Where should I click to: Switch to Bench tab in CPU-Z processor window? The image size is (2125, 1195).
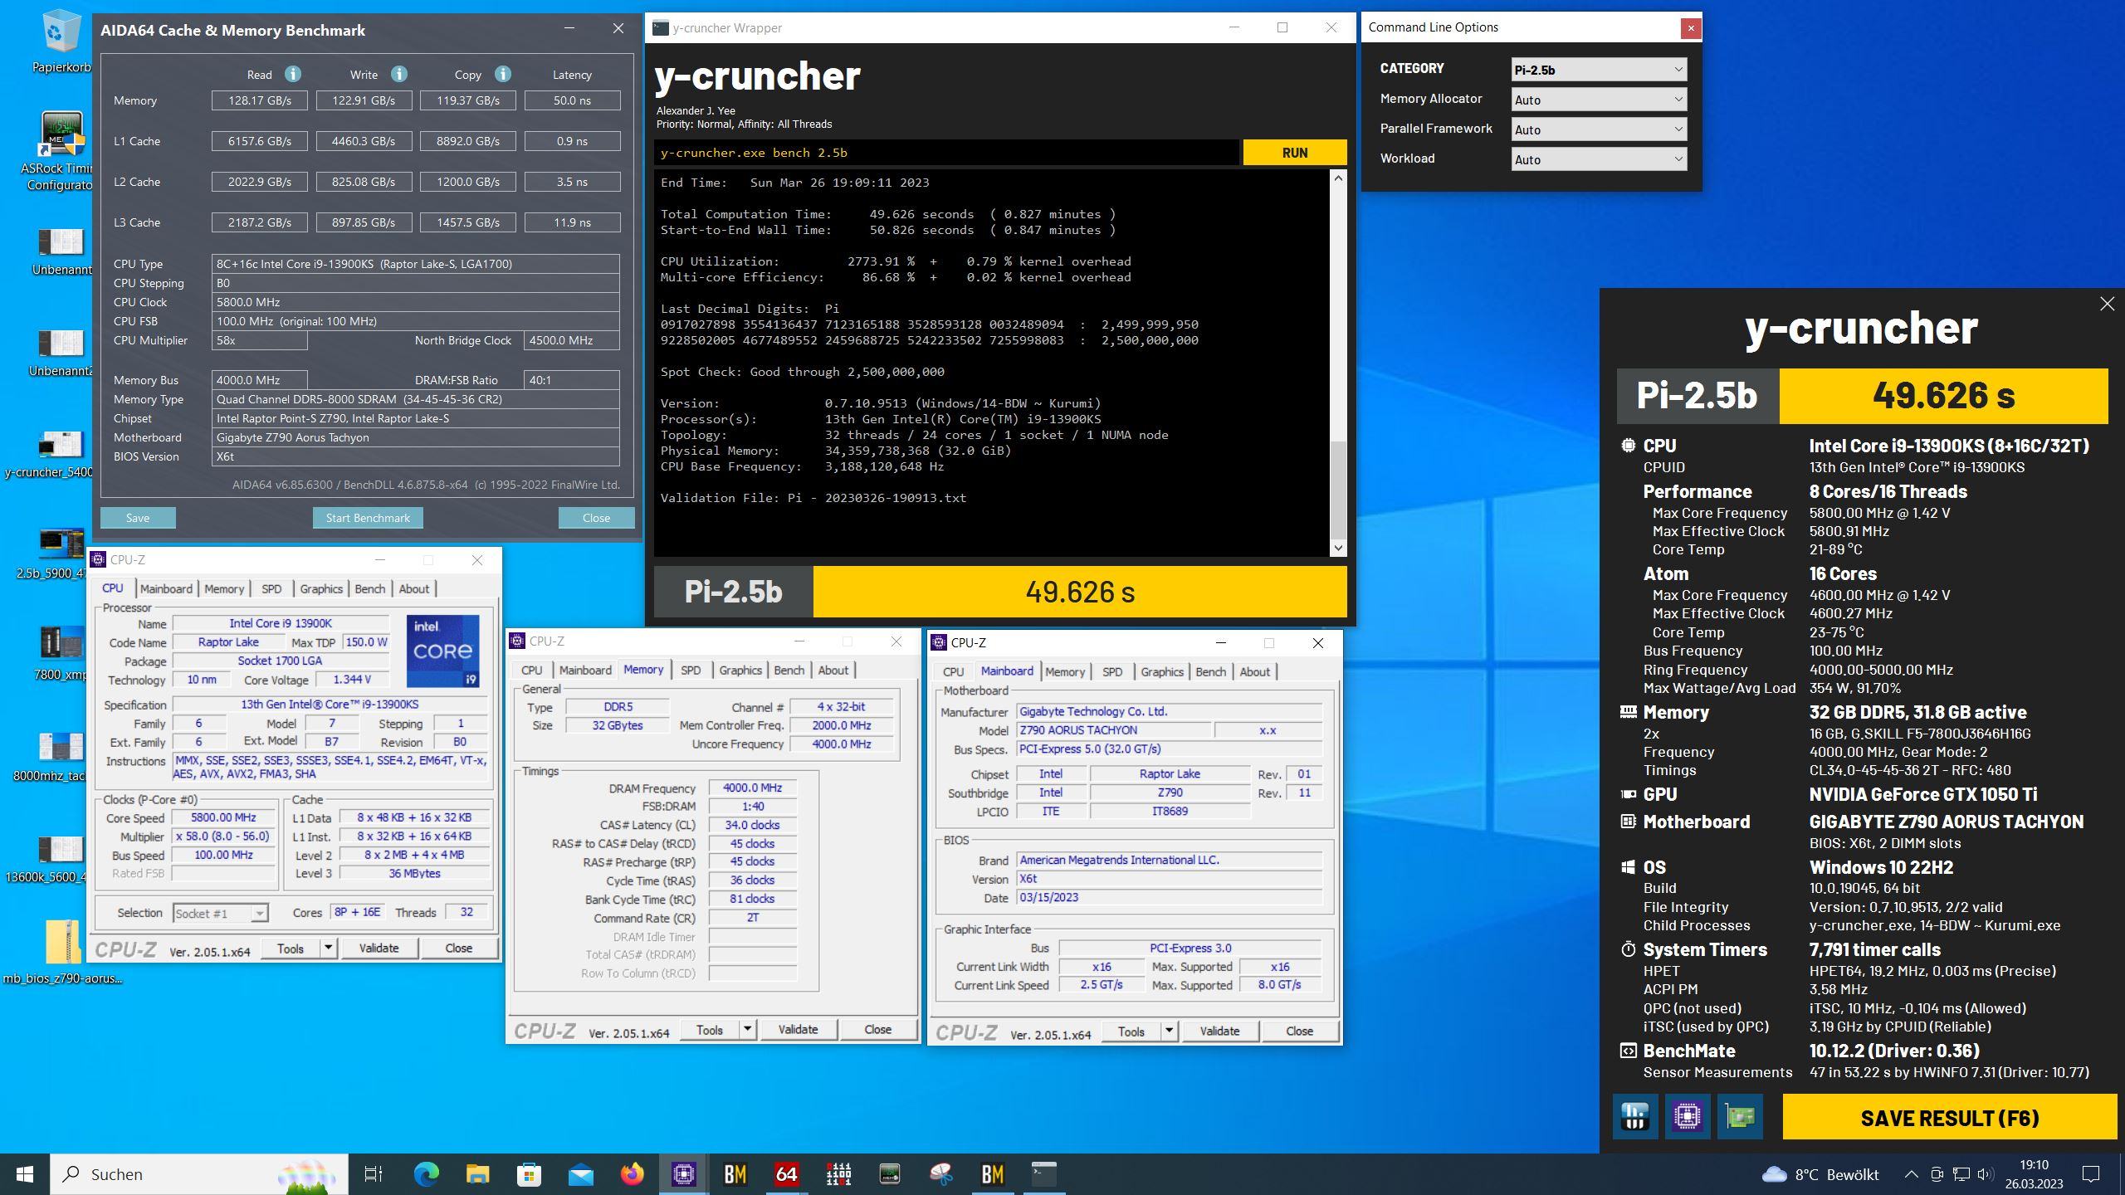tap(369, 588)
